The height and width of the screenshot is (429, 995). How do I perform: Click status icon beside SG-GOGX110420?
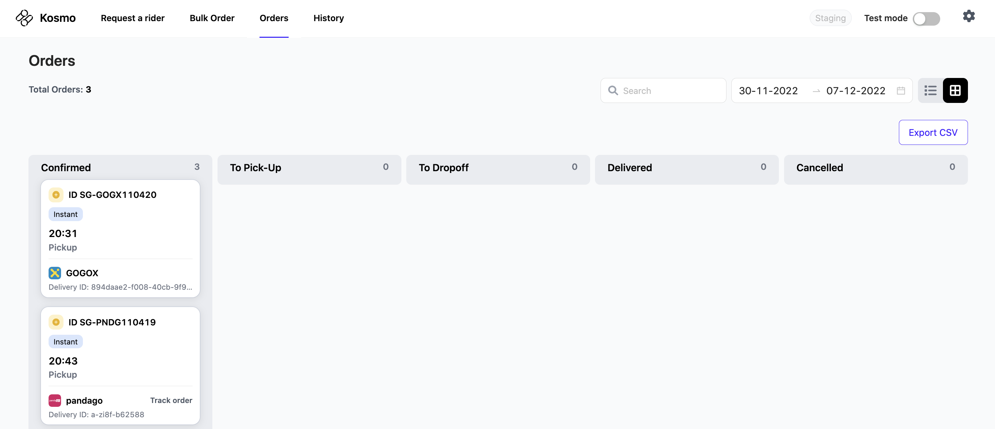(x=56, y=195)
